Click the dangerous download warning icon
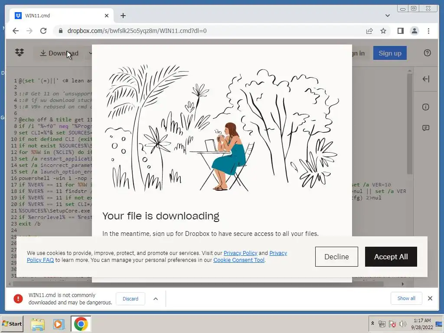The width and height of the screenshot is (444, 333). pos(18,298)
